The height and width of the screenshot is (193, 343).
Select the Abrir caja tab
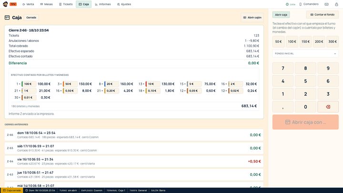(x=281, y=15)
